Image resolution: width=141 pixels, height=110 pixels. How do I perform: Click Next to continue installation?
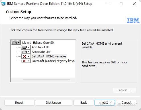tap(105, 103)
